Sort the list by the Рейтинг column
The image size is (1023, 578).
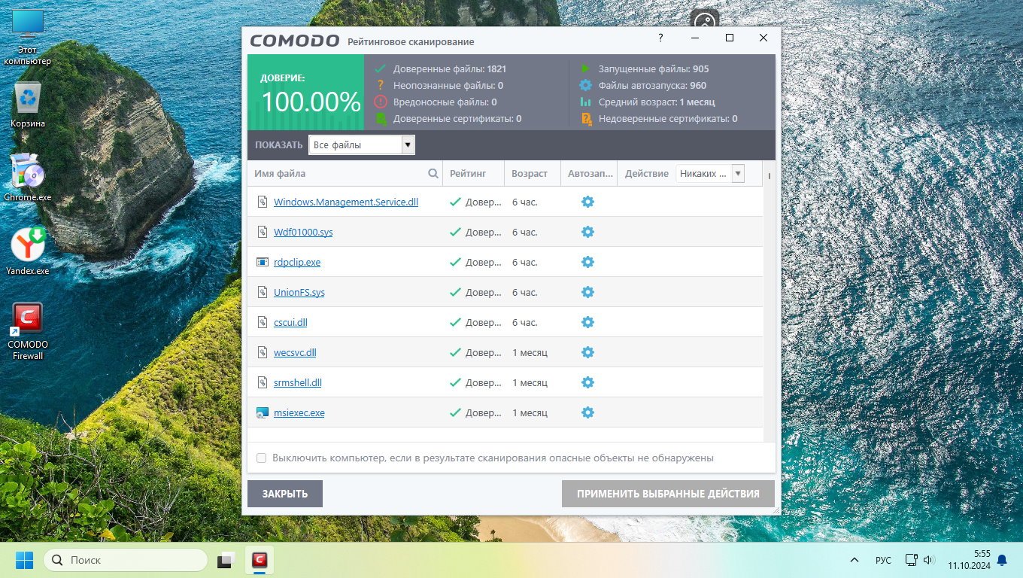[x=468, y=173]
